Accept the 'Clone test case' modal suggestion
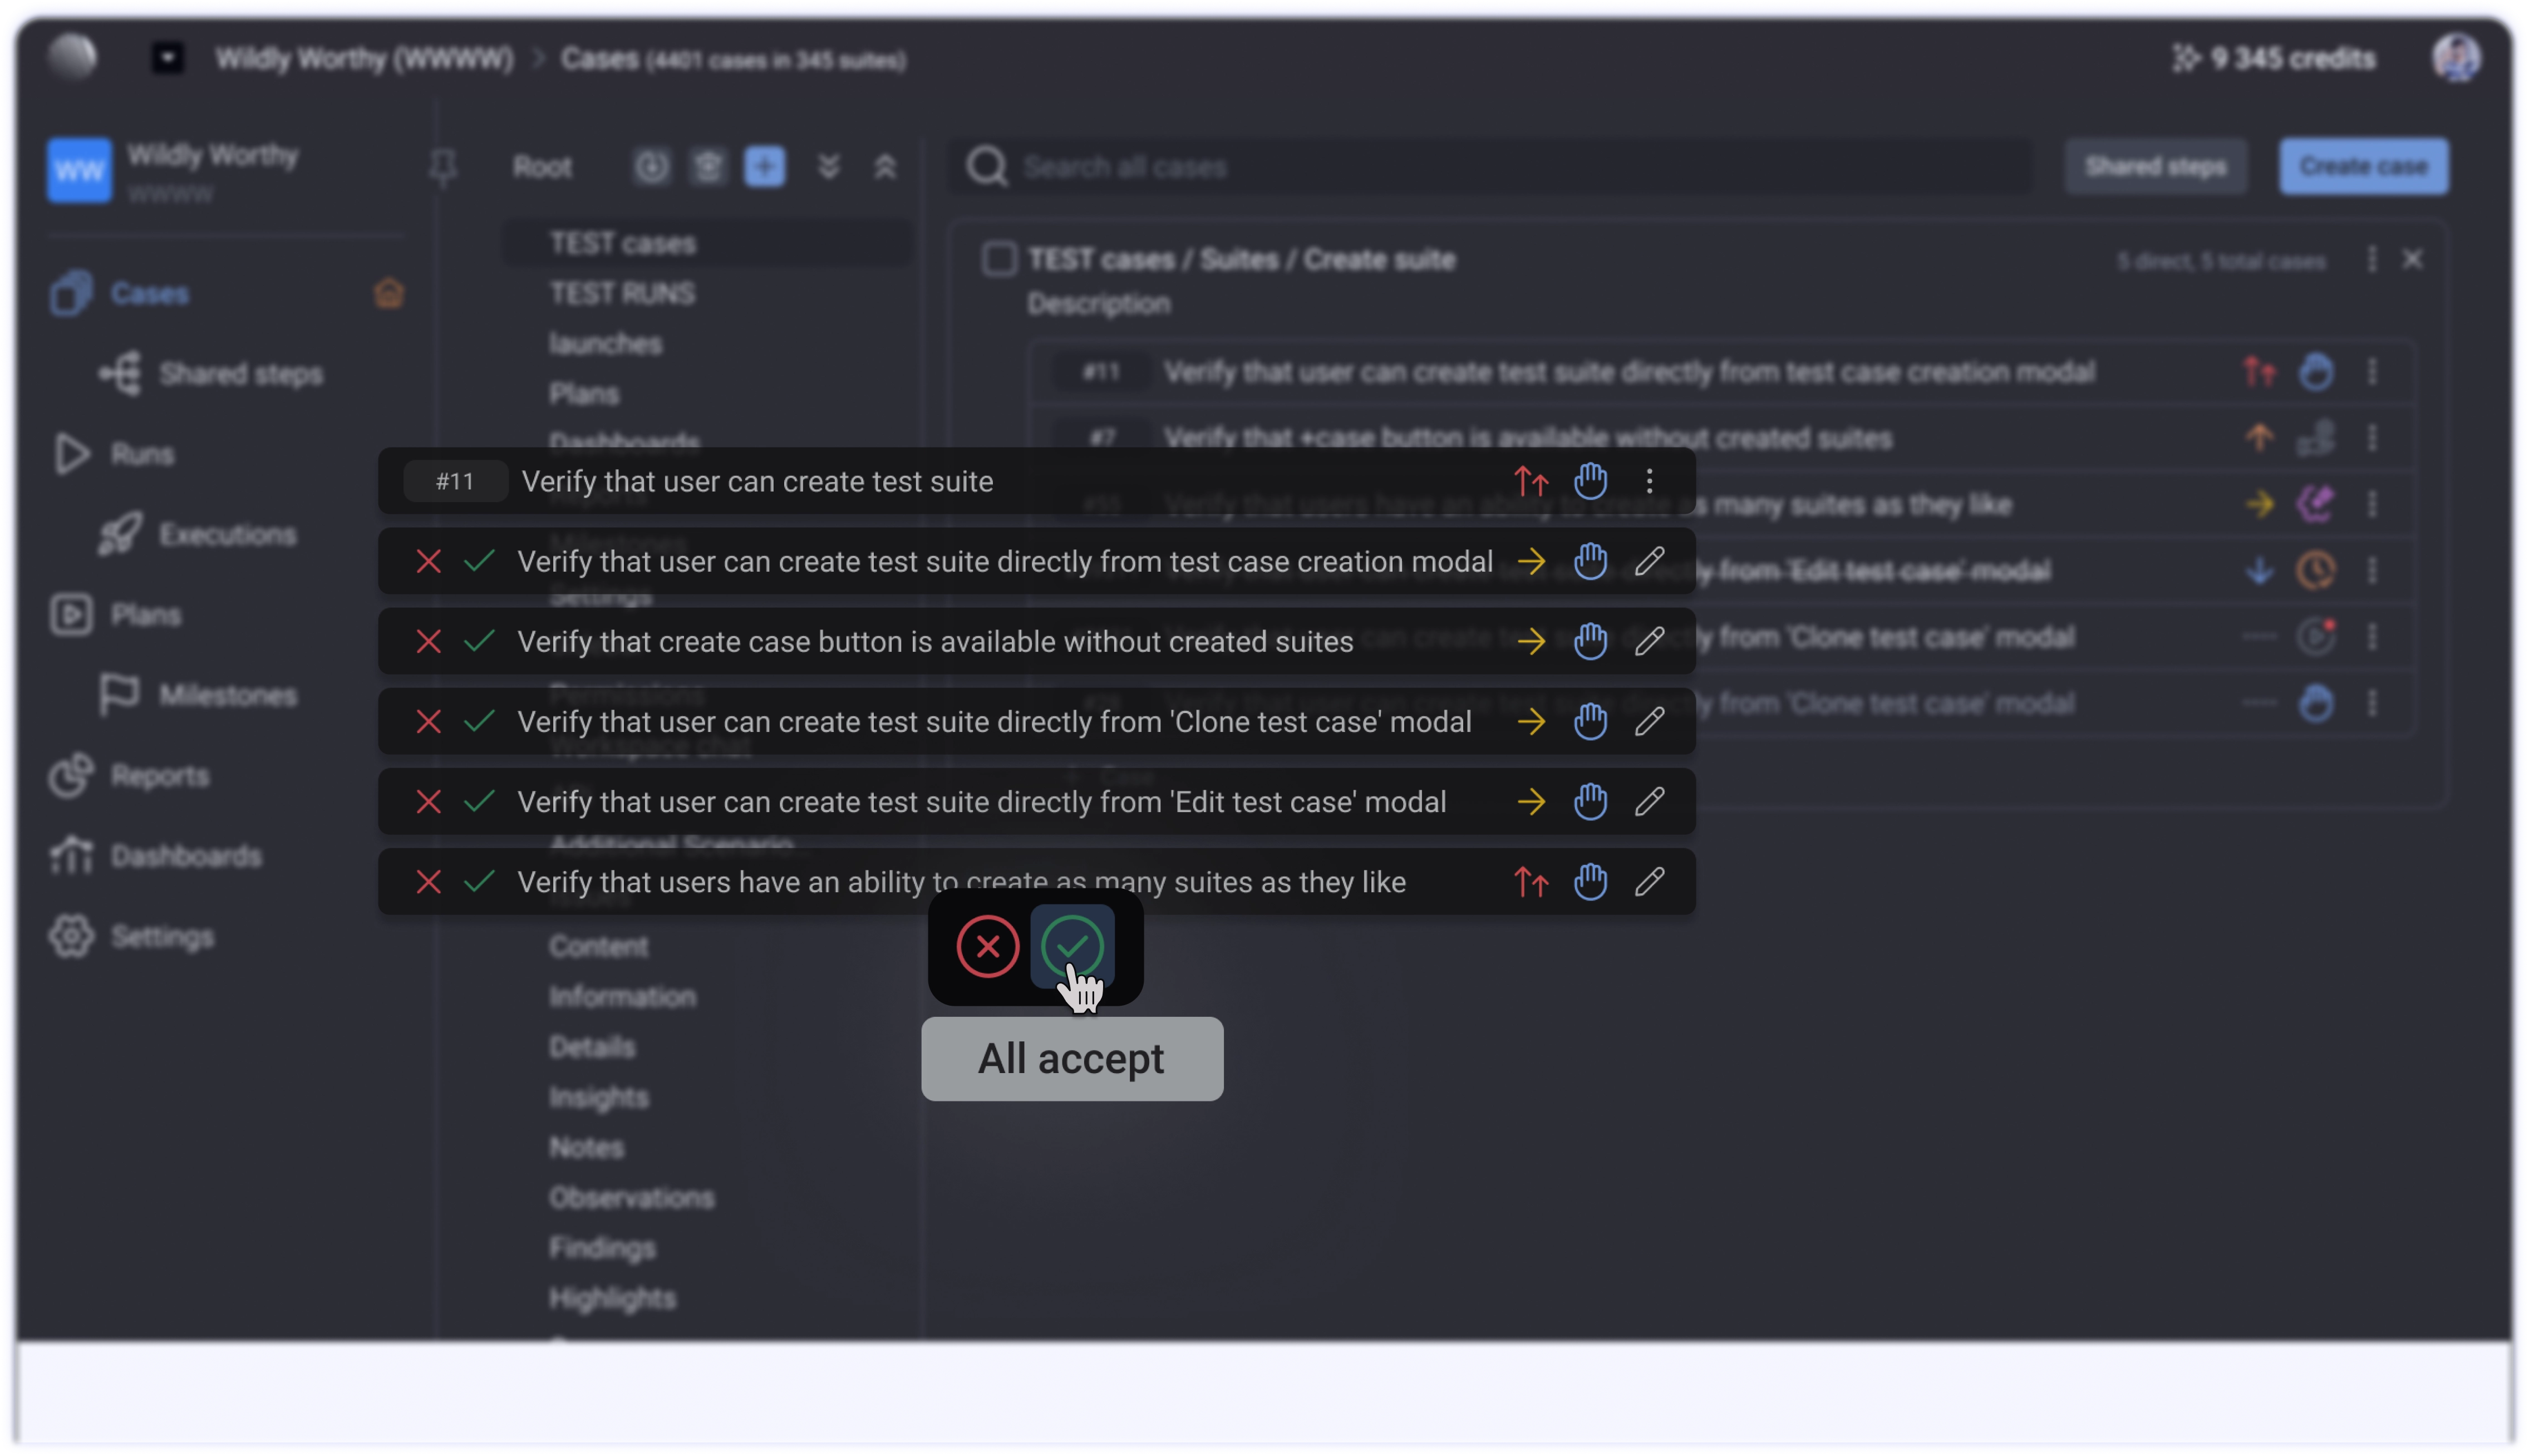 coord(480,722)
